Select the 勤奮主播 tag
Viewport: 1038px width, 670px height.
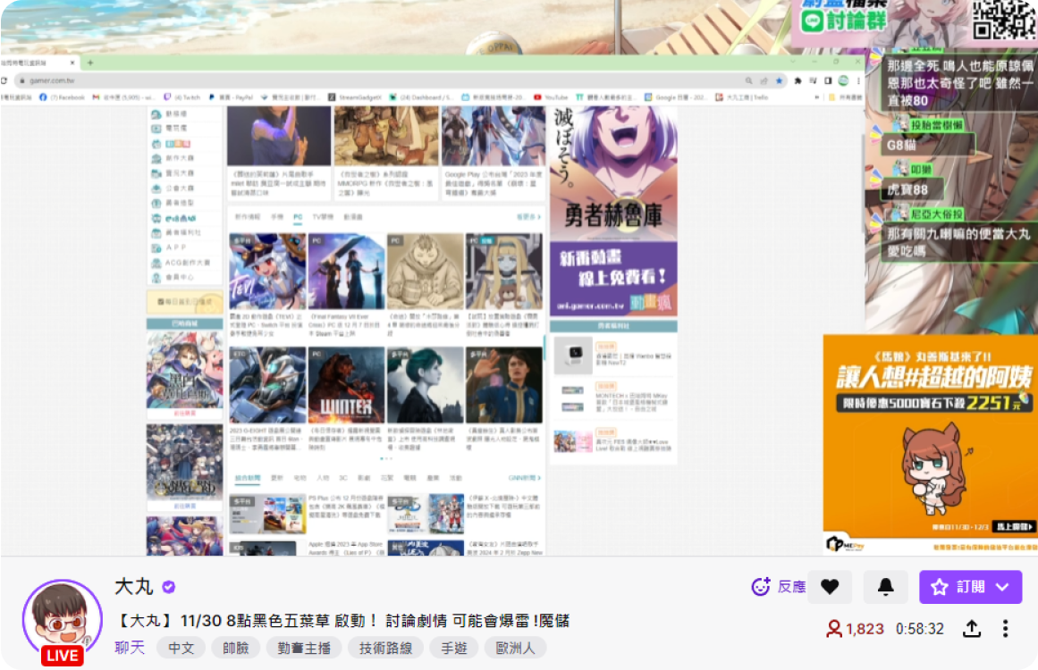(304, 649)
